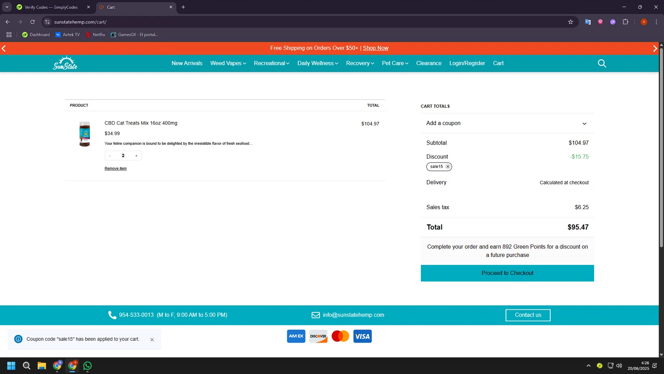Open the tab search dropdown
The image size is (664, 374).
click(7, 7)
